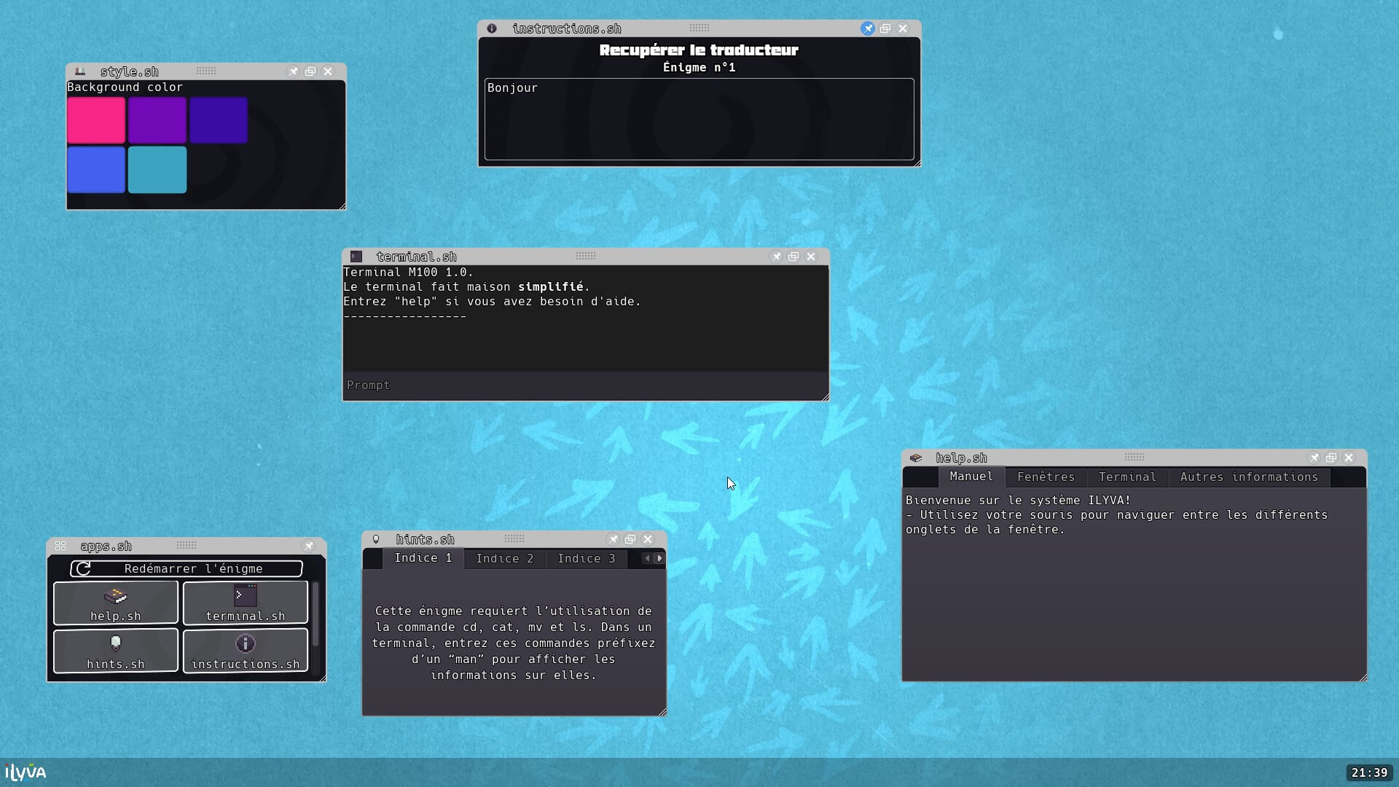This screenshot has width=1399, height=787.
Task: Click the terminal icon in terminal.sh title bar
Action: coord(356,257)
